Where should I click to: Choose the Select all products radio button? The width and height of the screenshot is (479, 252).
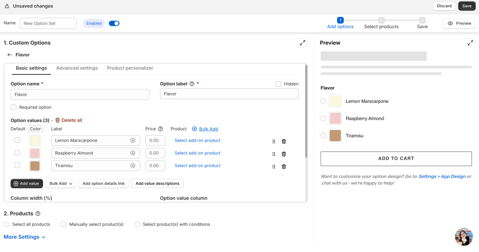7,224
